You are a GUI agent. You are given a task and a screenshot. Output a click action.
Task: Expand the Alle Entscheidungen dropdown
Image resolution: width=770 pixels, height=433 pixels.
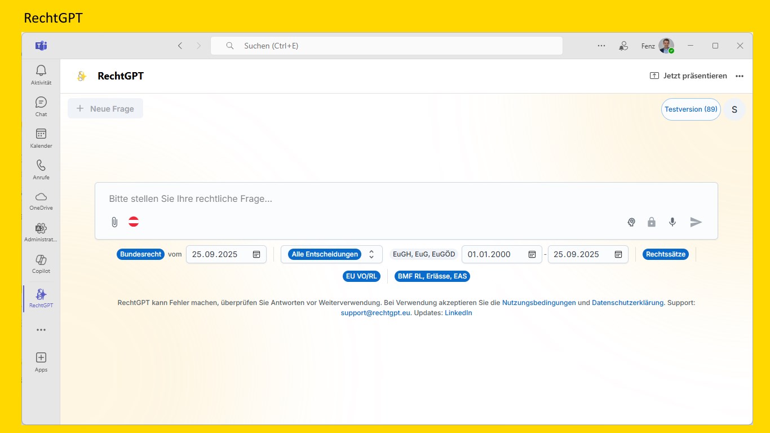[331, 254]
